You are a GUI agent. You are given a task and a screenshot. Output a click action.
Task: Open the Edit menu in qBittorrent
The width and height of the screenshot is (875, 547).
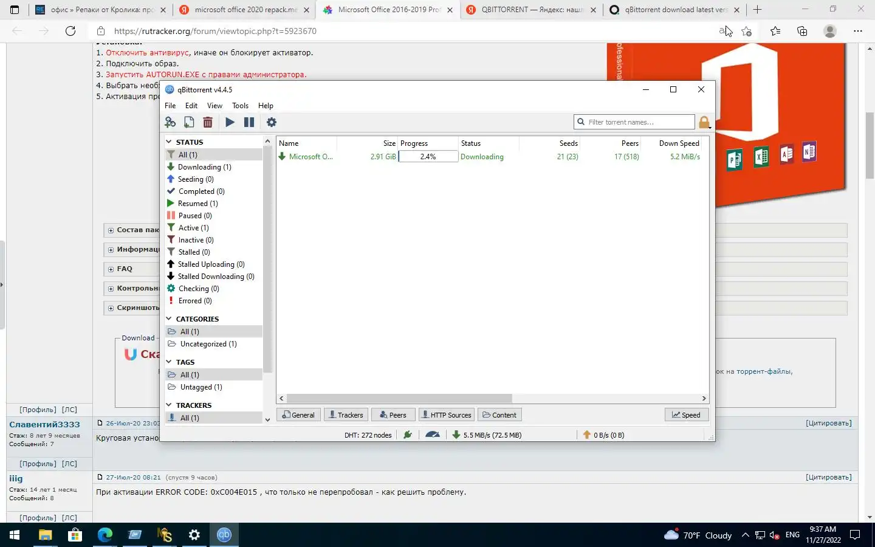191,106
